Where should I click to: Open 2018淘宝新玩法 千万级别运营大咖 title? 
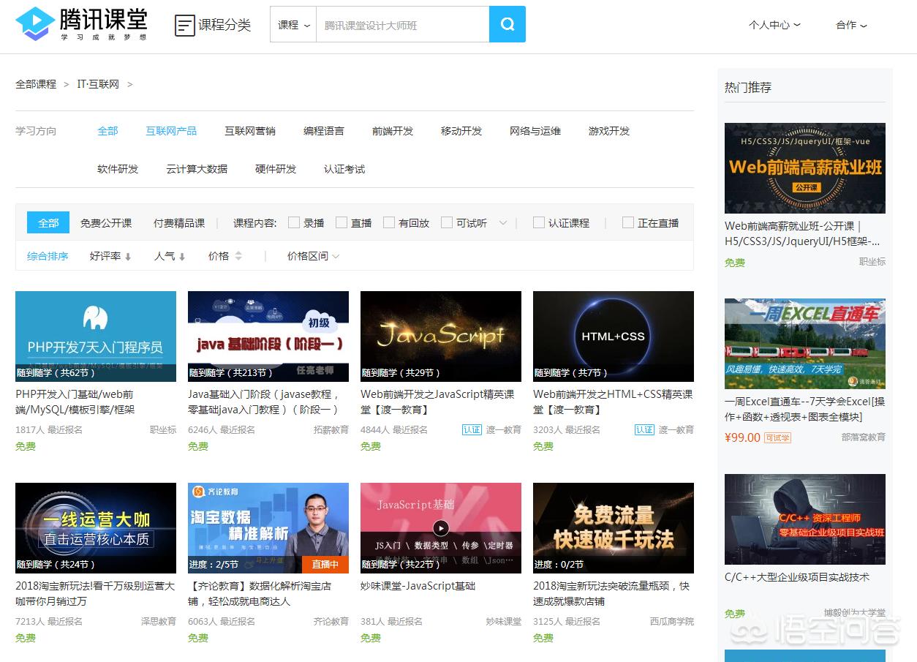tap(95, 593)
